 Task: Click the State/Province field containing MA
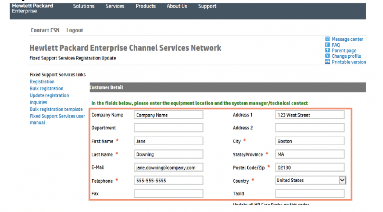pyautogui.click(x=310, y=154)
